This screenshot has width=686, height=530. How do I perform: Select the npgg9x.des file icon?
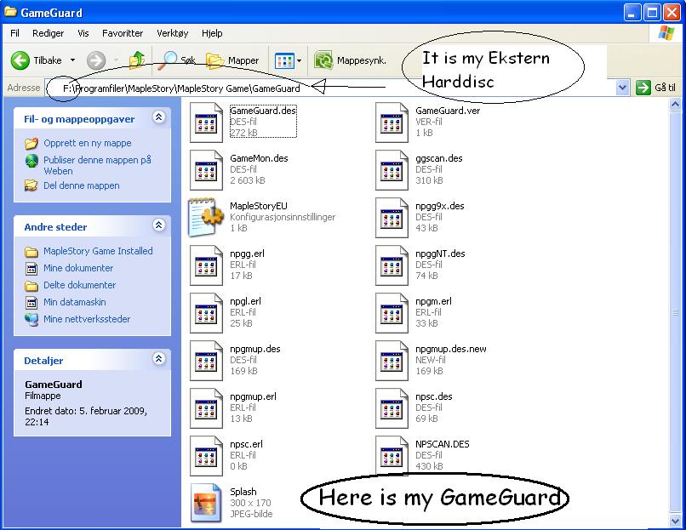point(392,218)
